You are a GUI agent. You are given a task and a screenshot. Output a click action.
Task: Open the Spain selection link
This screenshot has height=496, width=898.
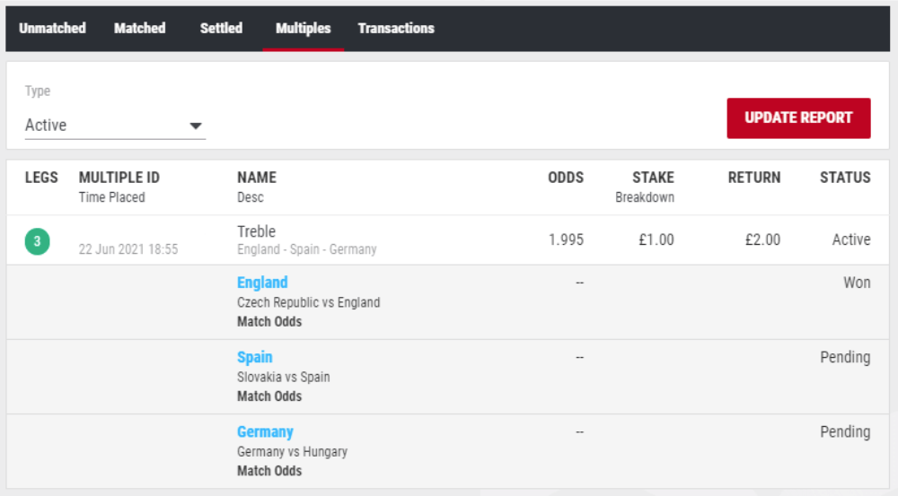click(x=255, y=357)
